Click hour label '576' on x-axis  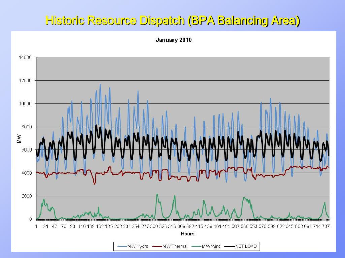point(263,226)
